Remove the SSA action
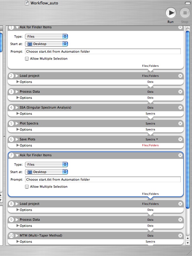The image size is (192, 256). tap(180, 107)
